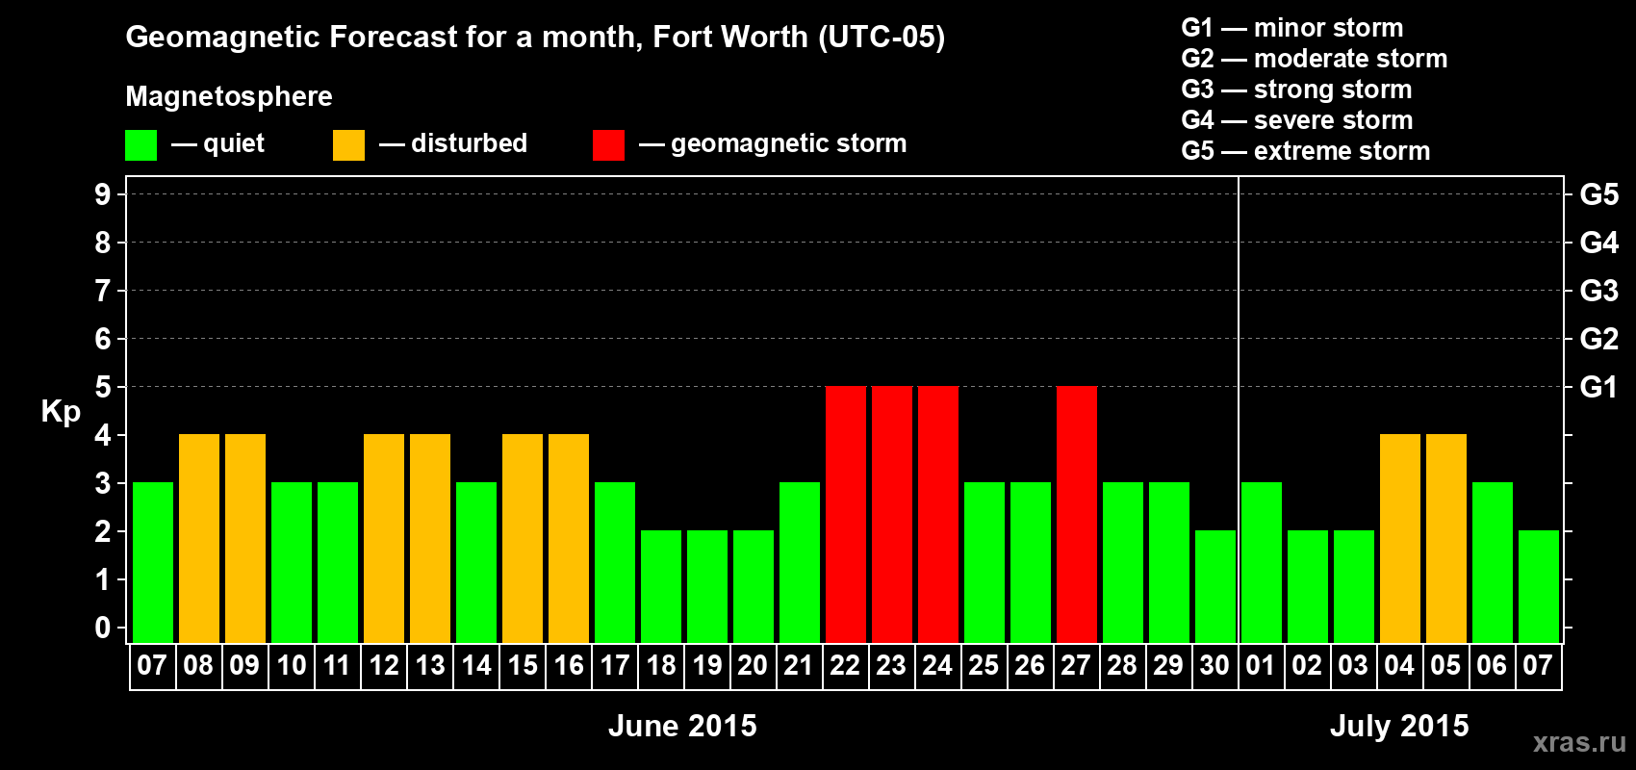
Task: Click the orange bar for June 13
Action: (430, 539)
